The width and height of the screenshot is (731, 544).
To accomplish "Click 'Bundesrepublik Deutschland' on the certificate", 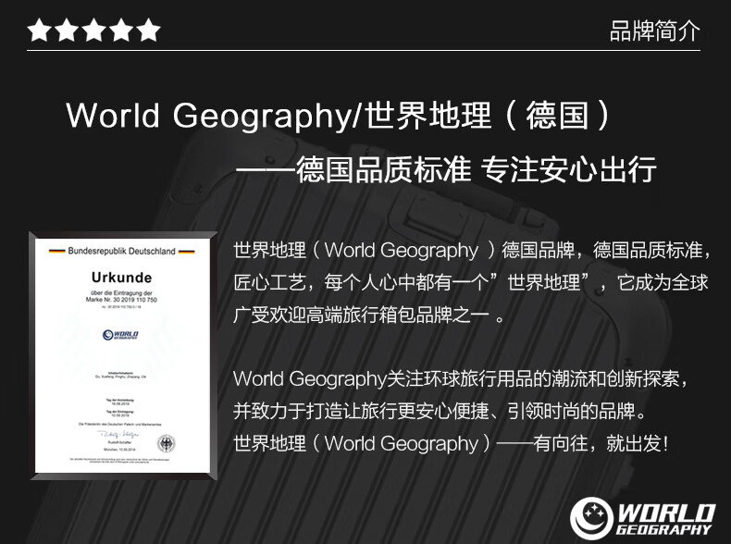I will [x=121, y=251].
